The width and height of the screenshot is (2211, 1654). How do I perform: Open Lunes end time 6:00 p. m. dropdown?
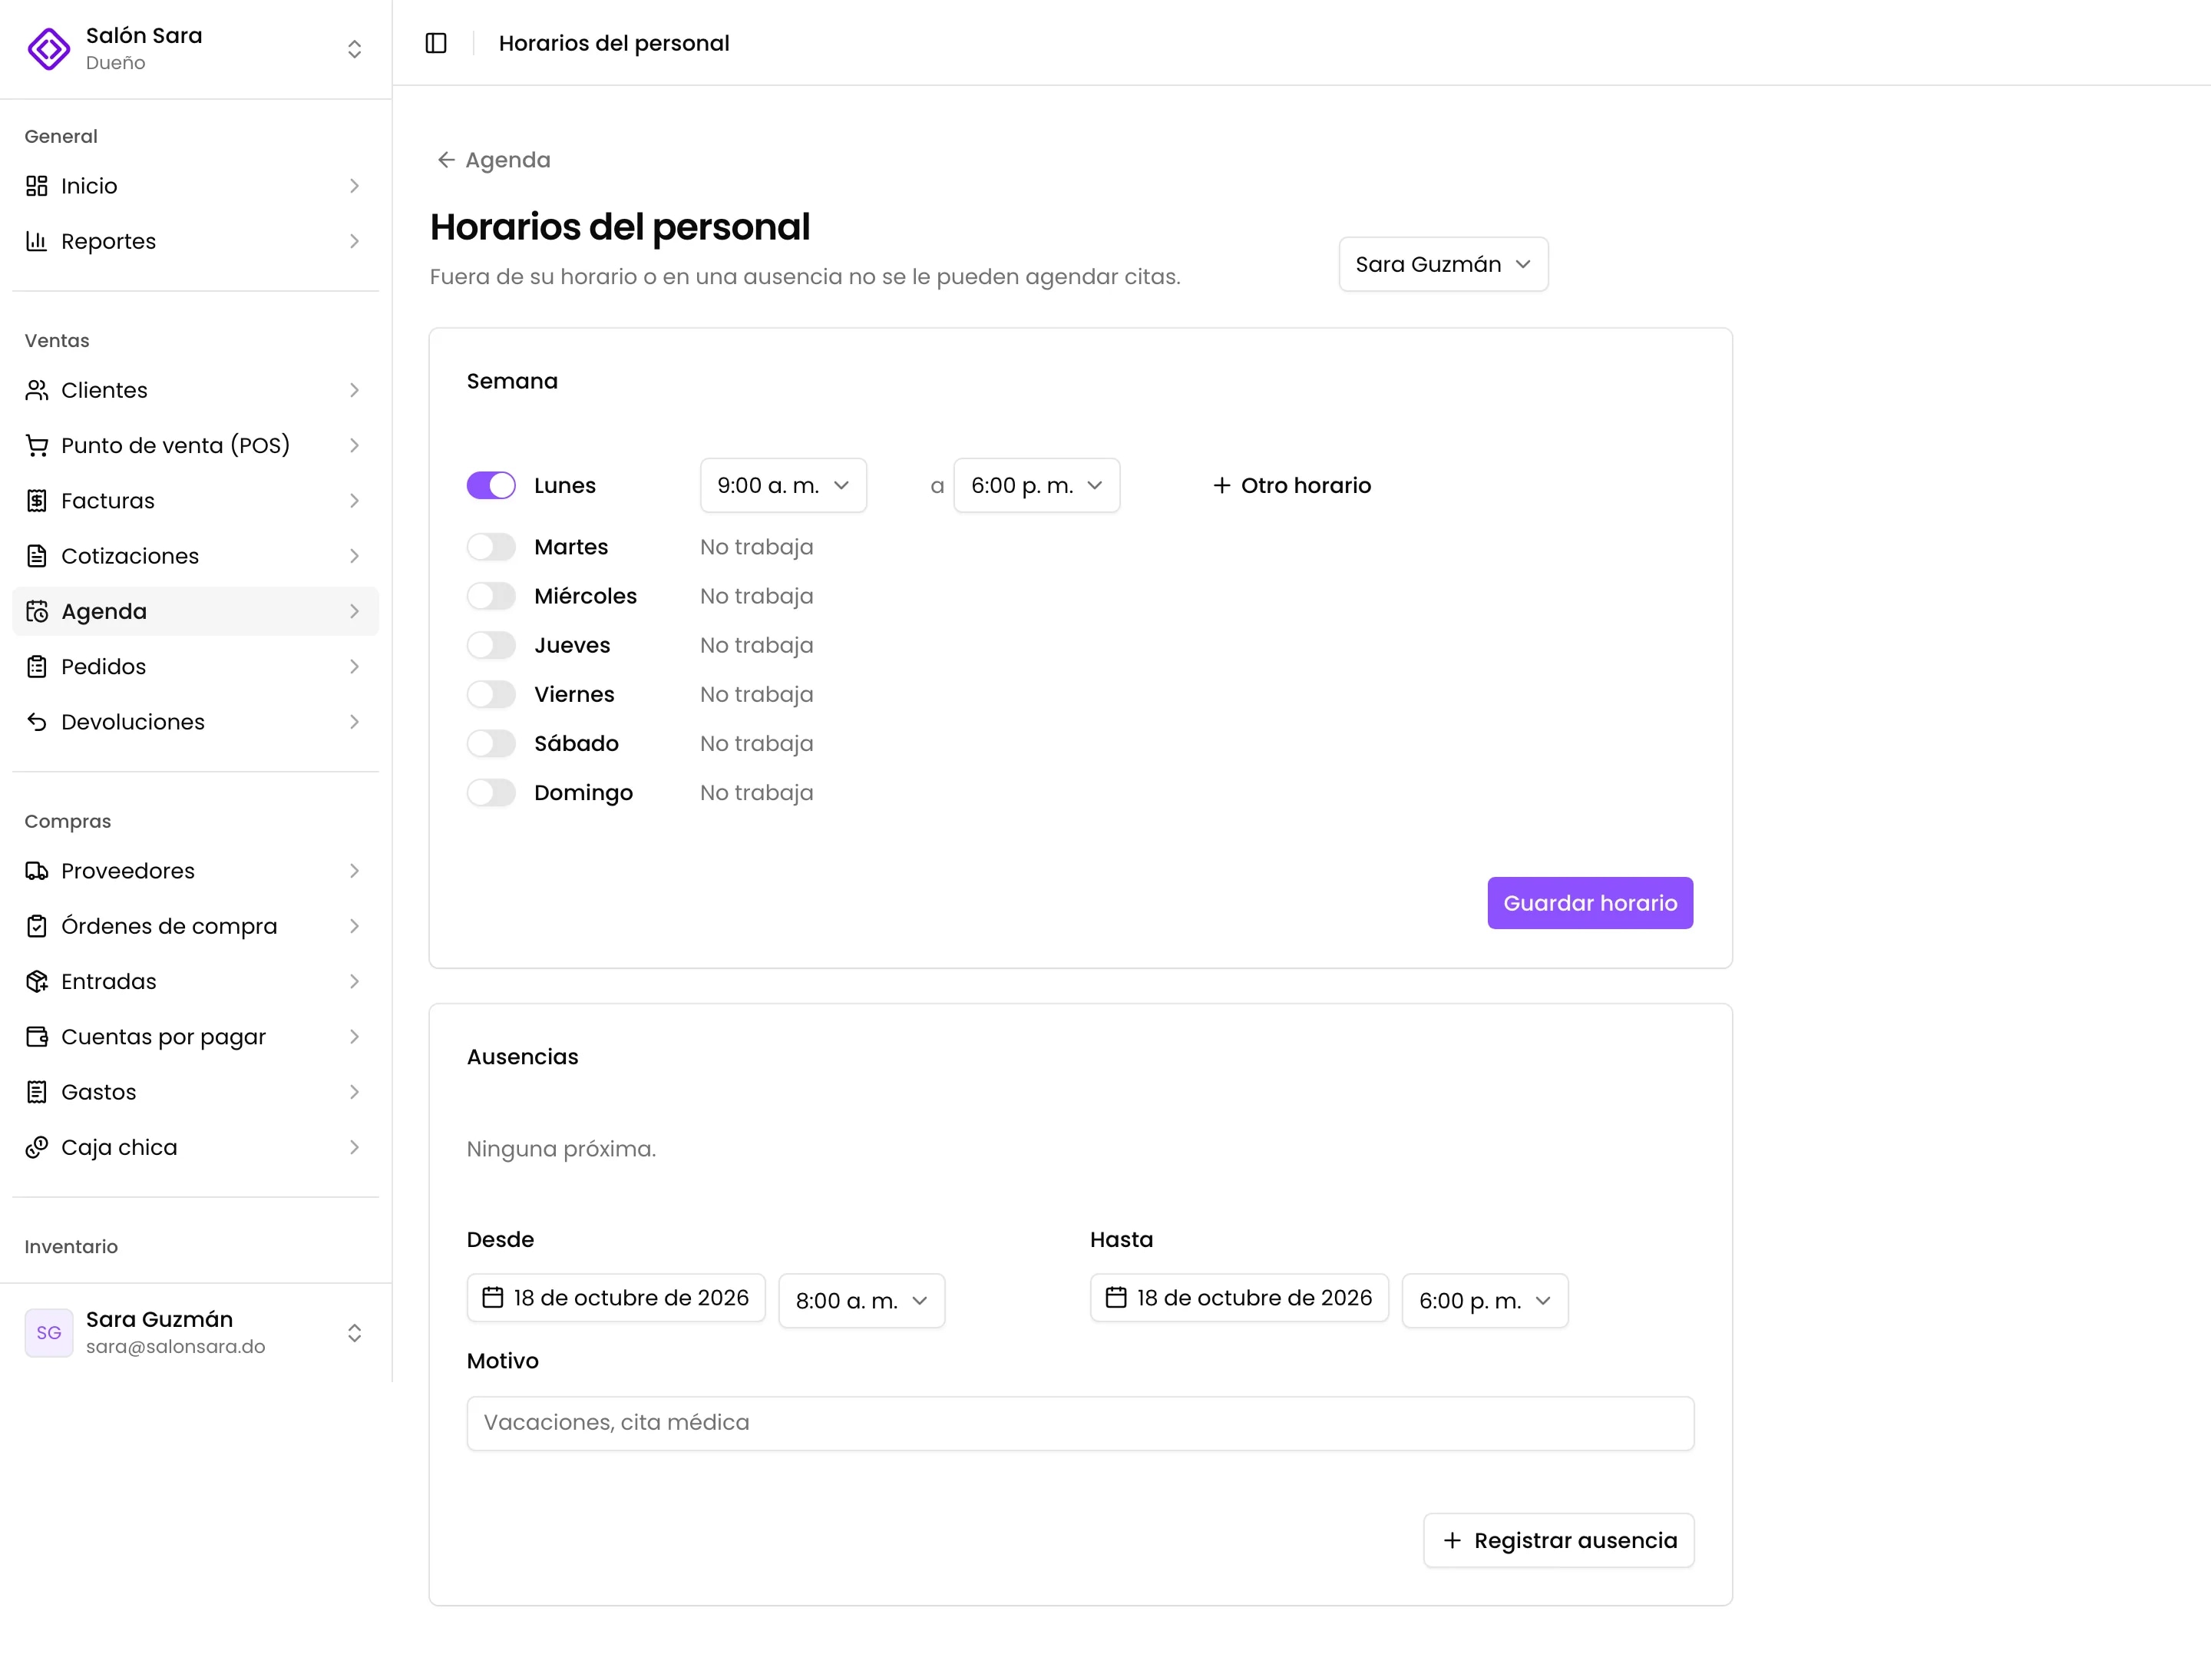pos(1036,485)
